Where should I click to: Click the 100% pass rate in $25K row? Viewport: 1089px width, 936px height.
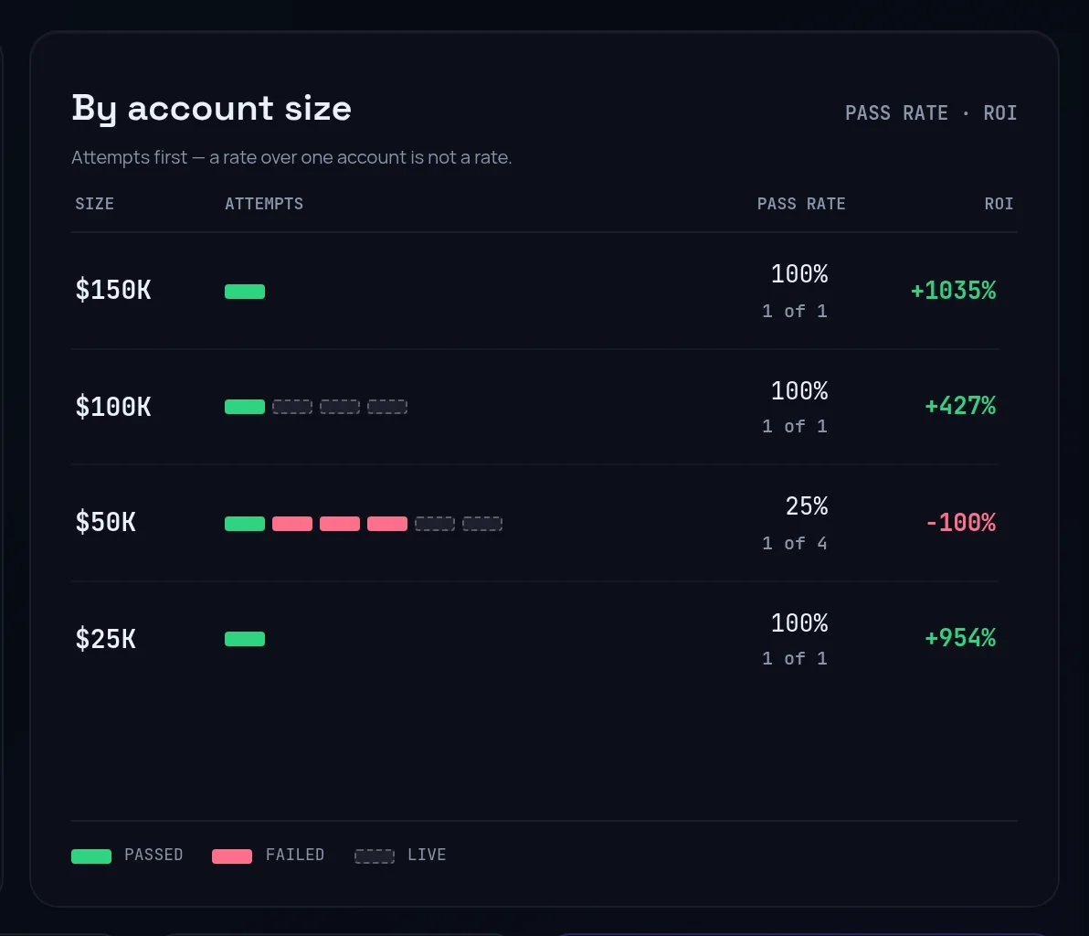click(x=799, y=622)
